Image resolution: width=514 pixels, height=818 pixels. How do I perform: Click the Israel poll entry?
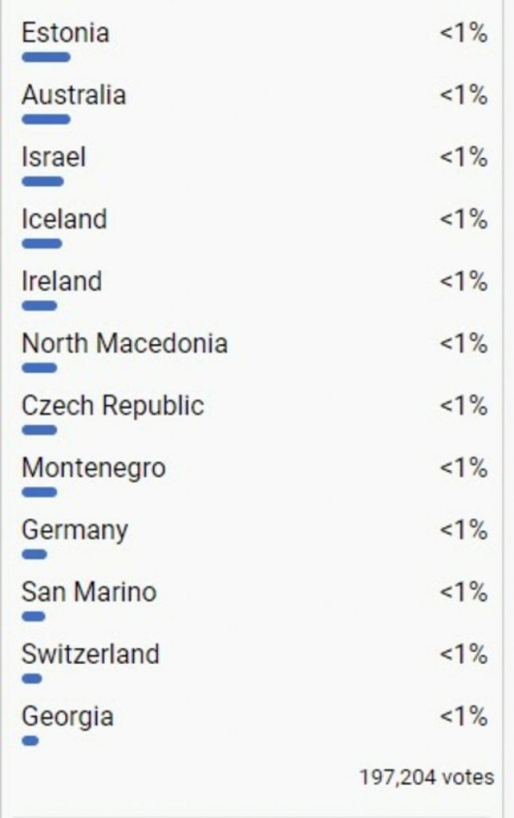pyautogui.click(x=54, y=157)
